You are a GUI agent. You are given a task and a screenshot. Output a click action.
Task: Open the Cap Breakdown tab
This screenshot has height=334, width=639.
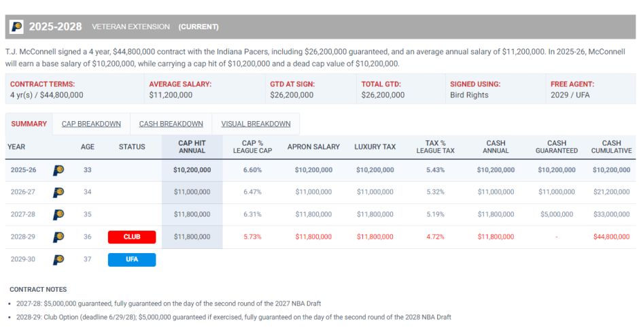coord(91,124)
